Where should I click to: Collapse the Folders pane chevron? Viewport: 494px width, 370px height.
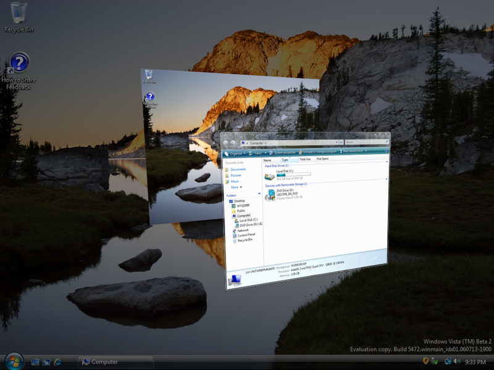[x=259, y=195]
